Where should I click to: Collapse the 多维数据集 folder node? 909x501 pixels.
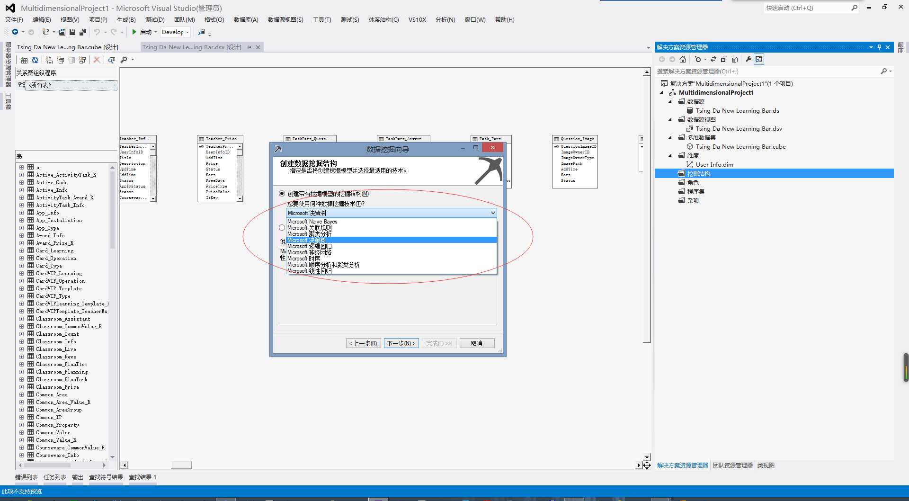(670, 138)
